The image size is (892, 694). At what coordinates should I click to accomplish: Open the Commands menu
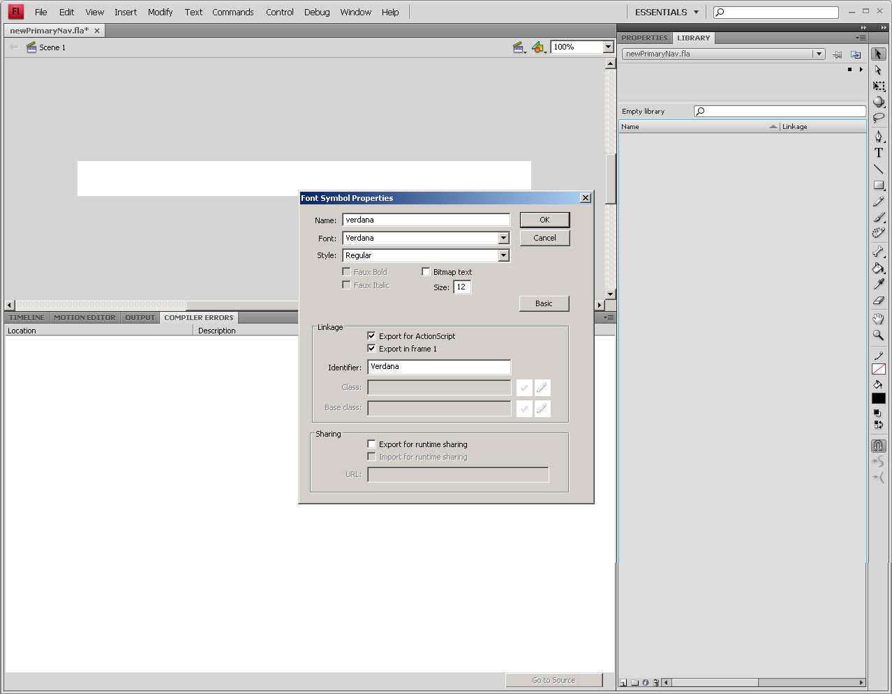[233, 12]
